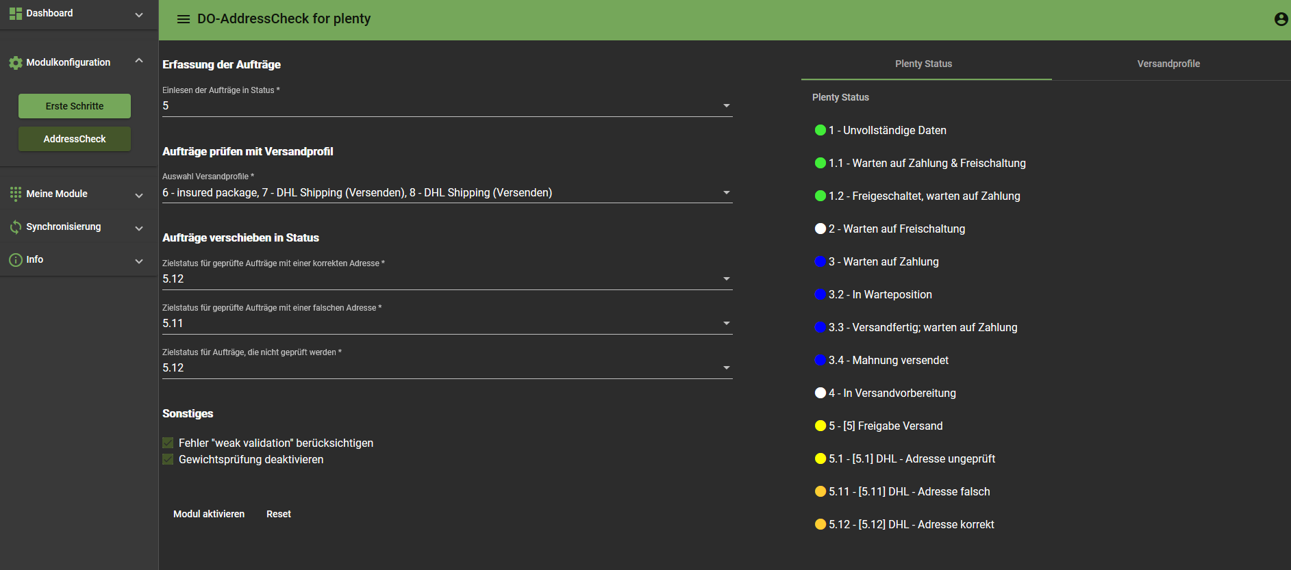Image resolution: width=1291 pixels, height=570 pixels.
Task: Expand the Dashboard menu chevron
Action: coord(139,14)
